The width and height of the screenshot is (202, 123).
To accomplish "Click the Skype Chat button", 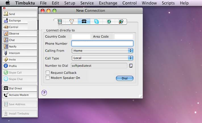I will tap(20, 79).
